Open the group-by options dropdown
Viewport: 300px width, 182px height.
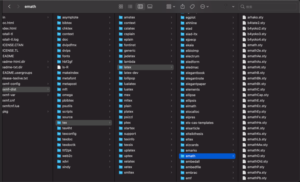tap(171, 6)
